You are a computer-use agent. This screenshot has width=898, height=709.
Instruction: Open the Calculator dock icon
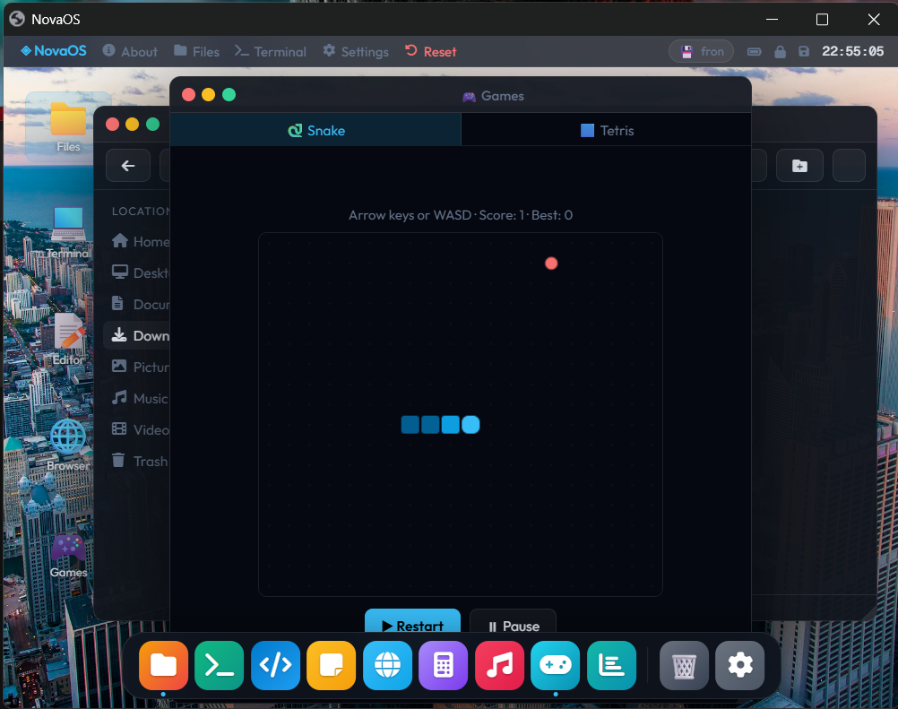[x=444, y=665]
